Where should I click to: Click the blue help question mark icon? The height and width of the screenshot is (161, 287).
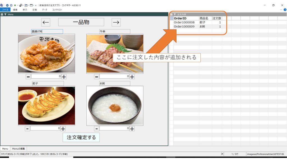click(285, 10)
